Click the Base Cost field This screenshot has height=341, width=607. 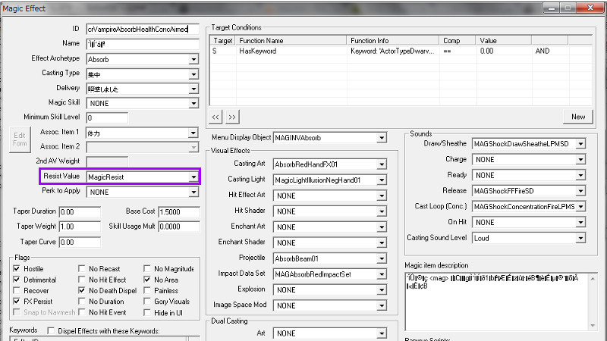179,212
